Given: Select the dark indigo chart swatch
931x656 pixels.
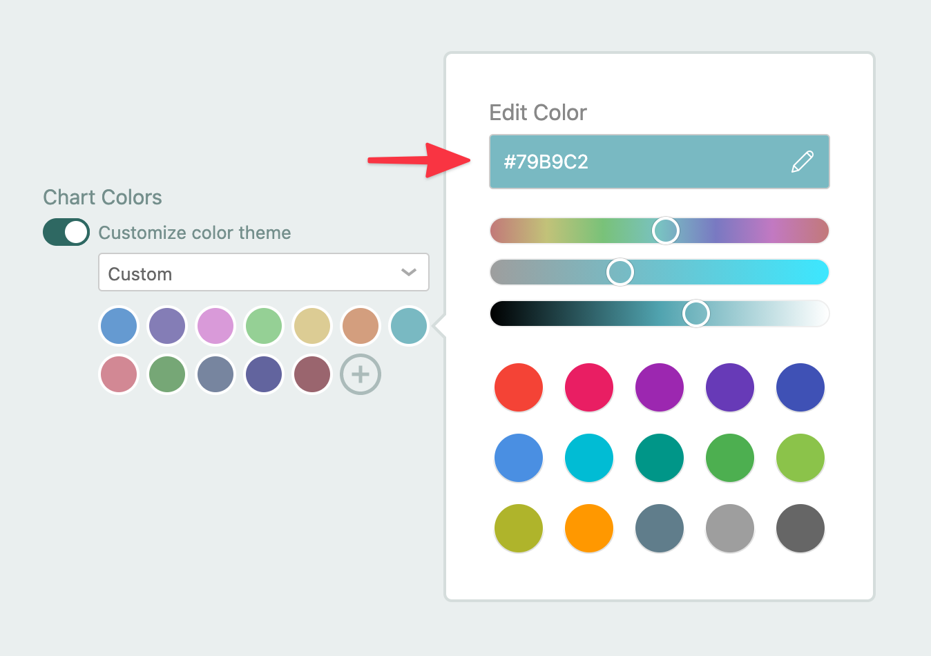Looking at the screenshot, I should (x=264, y=374).
